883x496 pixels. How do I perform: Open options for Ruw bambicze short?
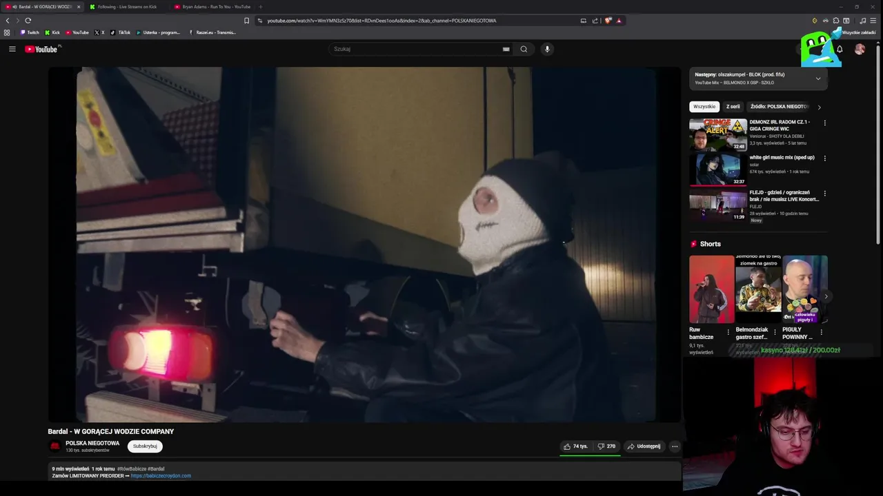pyautogui.click(x=728, y=332)
